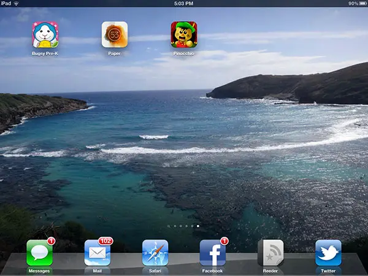Tap the "Pinocchio" label under its icon
This screenshot has width=368, height=276.
183,54
